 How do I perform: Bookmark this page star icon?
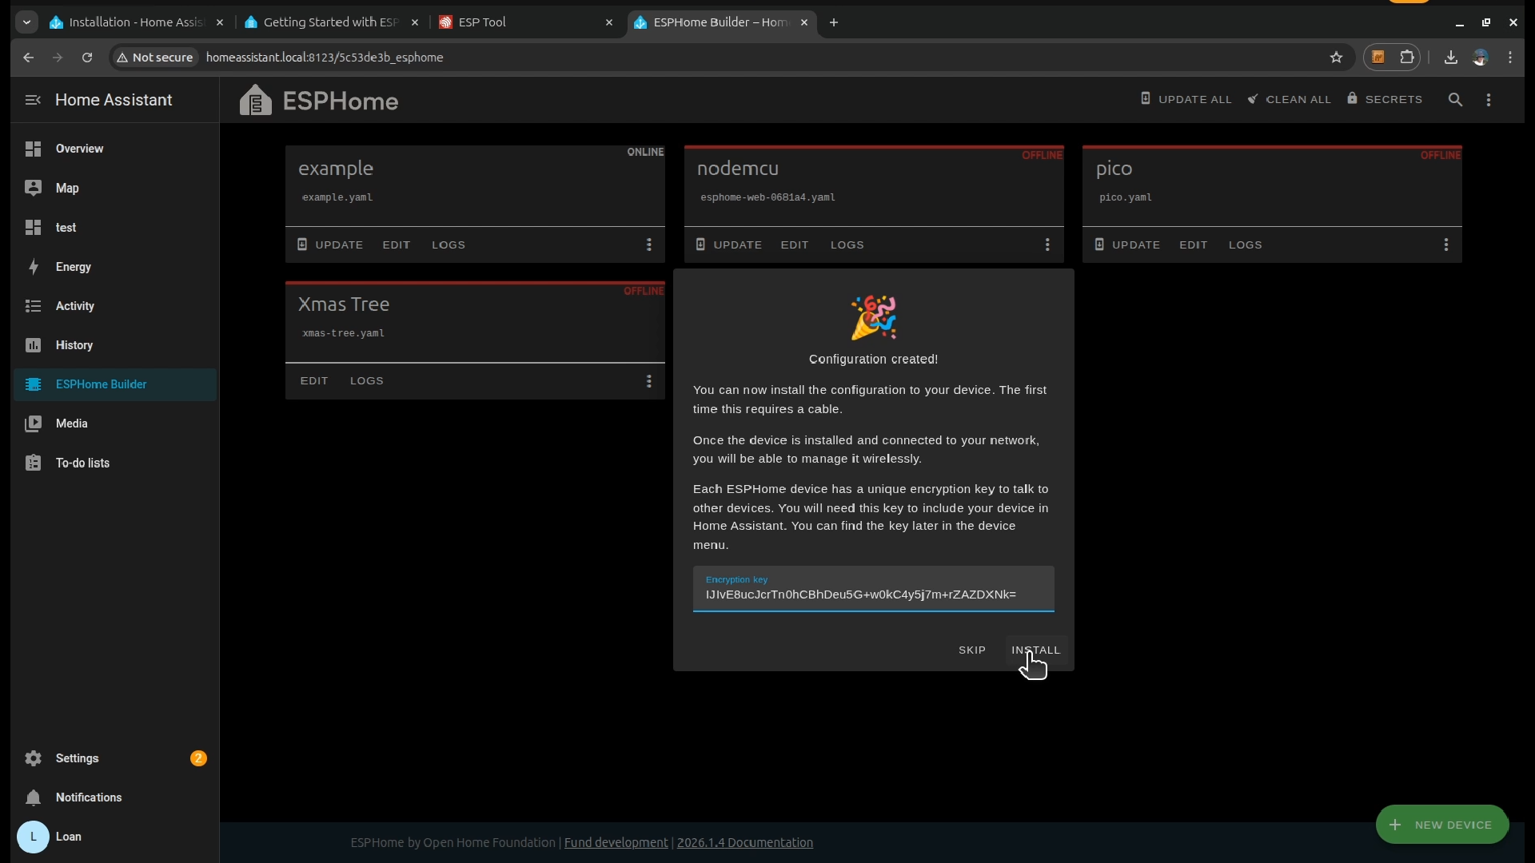click(1336, 58)
